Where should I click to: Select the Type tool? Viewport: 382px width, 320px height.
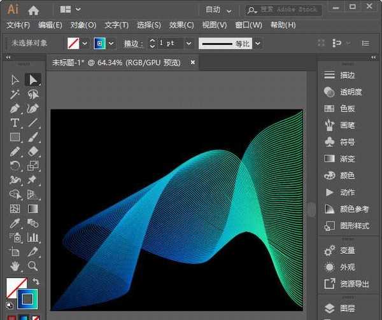point(15,123)
